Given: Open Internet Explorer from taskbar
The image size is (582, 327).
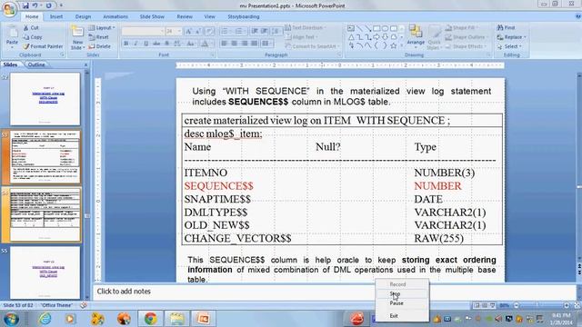Looking at the screenshot, I should click(x=45, y=319).
